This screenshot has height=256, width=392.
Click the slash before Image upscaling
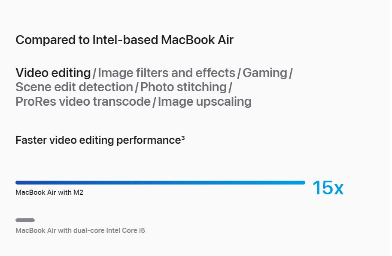[154, 102]
